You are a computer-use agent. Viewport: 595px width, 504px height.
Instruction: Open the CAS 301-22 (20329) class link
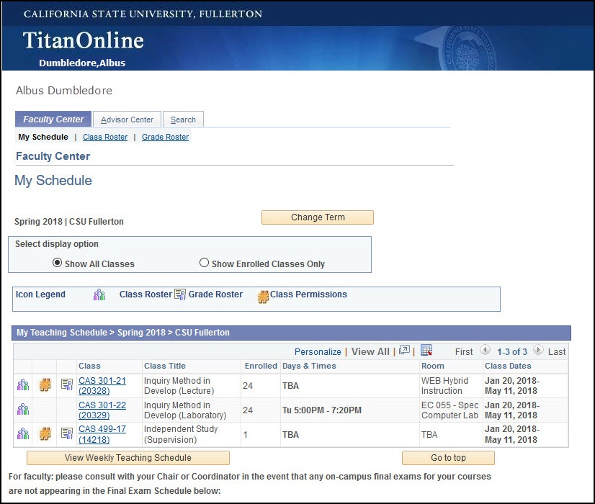point(102,410)
